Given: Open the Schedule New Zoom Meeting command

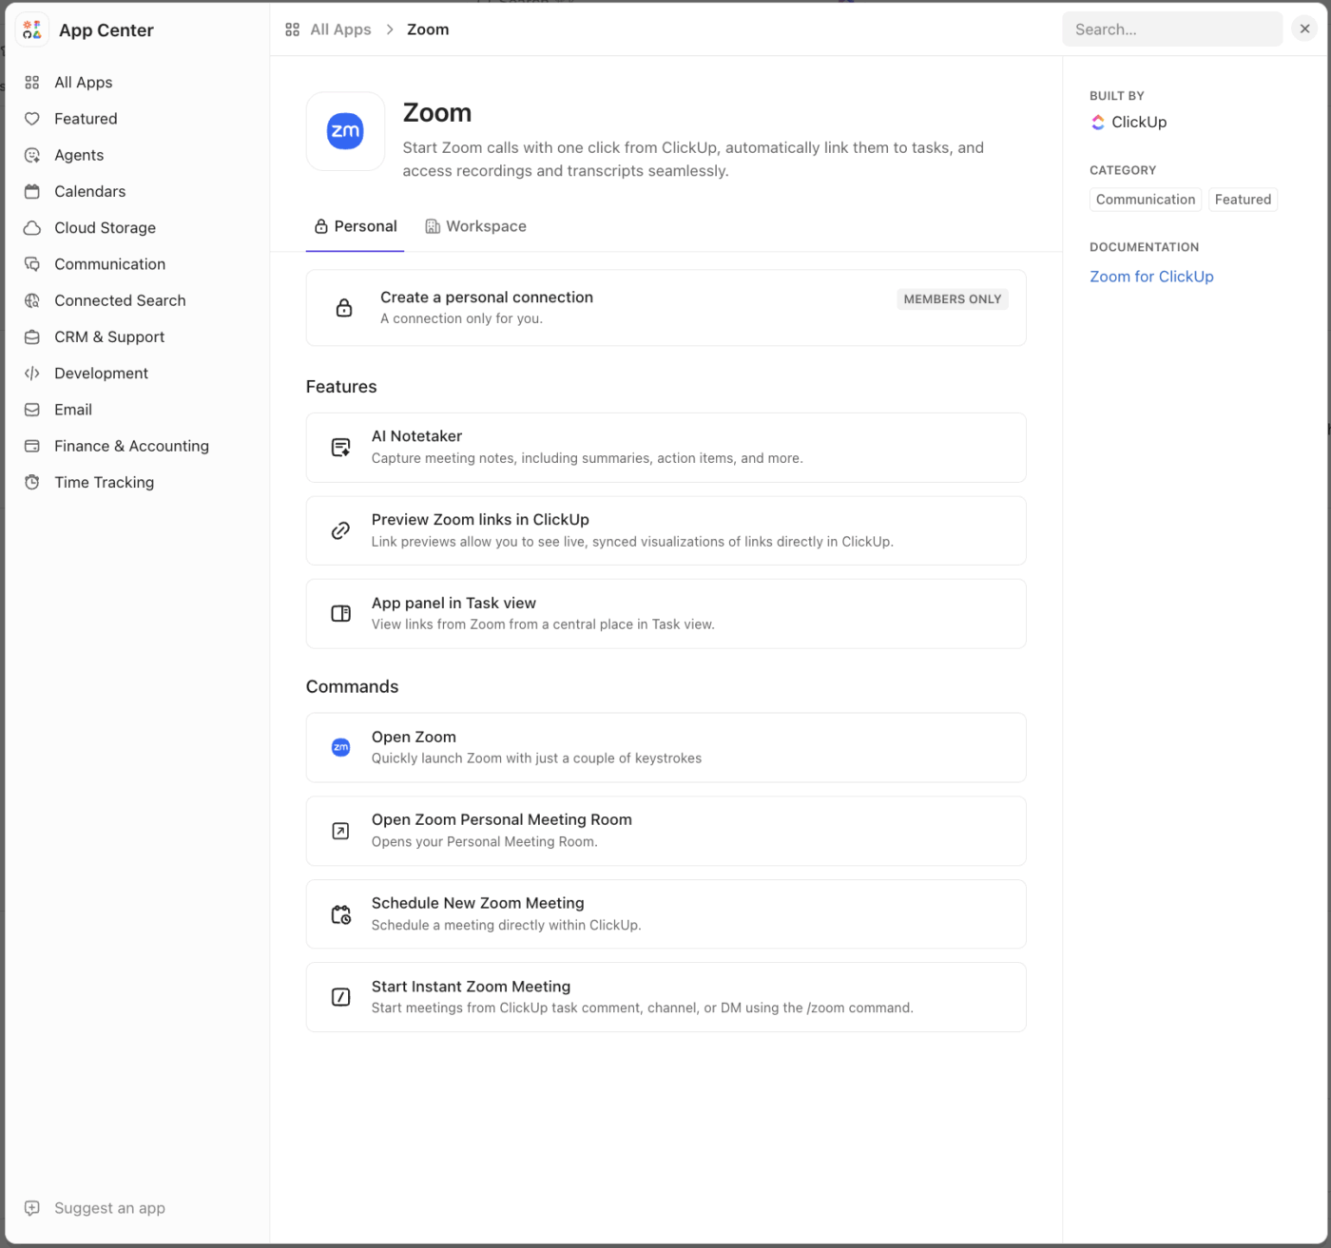Looking at the screenshot, I should coord(665,913).
